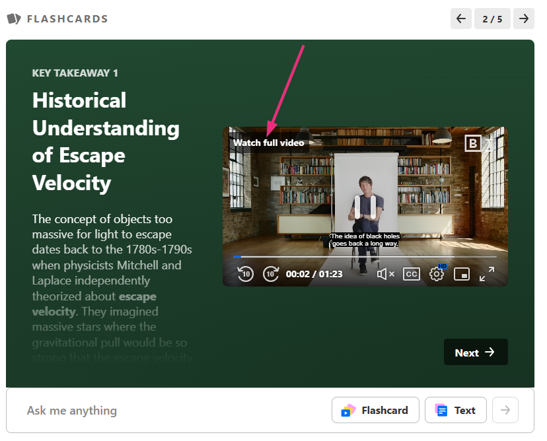547x441 pixels.
Task: Submit question with arrow button
Action: [x=505, y=411]
